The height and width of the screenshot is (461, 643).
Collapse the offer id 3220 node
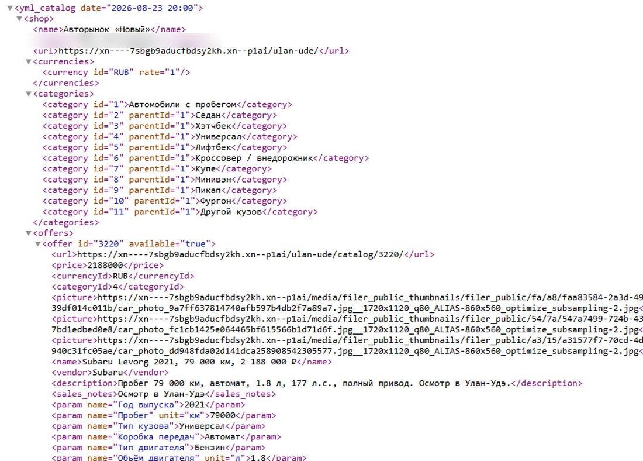pyautogui.click(x=38, y=244)
